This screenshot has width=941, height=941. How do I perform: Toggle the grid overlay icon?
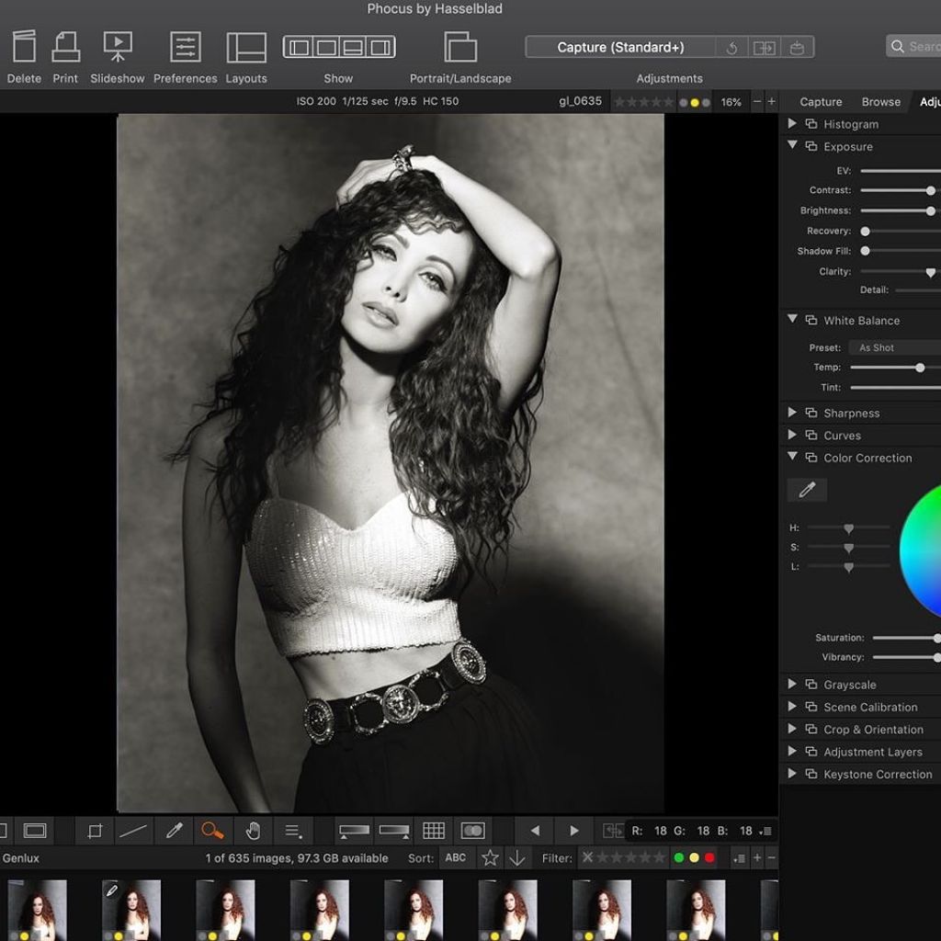click(434, 831)
